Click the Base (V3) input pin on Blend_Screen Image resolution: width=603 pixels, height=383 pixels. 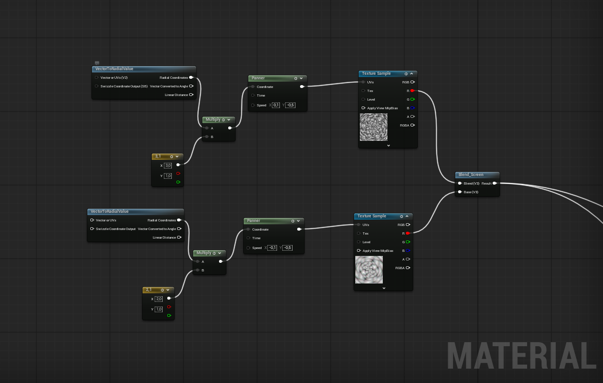460,192
